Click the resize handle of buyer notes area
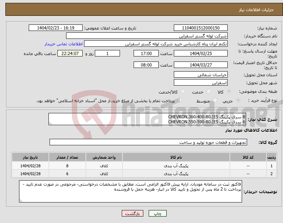Image resolution: width=283 pixels, height=223 pixels. 21,201
